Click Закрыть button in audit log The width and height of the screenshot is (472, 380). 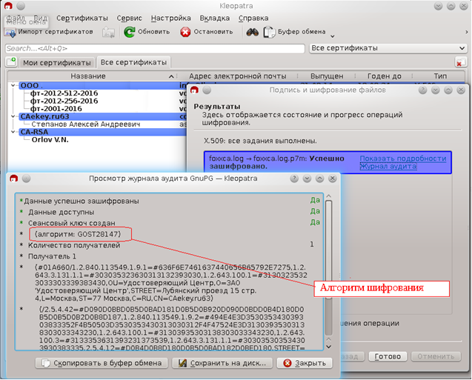pos(305,363)
